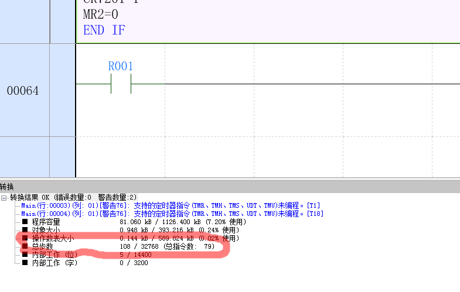Click the narrow margin column beside 00064
Screen dimensions: 460x292
click(62, 91)
